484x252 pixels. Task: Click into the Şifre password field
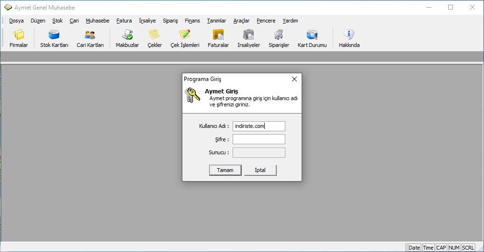click(259, 139)
